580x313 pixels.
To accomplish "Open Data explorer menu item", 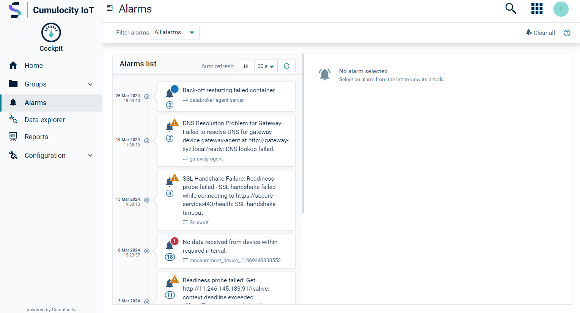I will pyautogui.click(x=51, y=120).
